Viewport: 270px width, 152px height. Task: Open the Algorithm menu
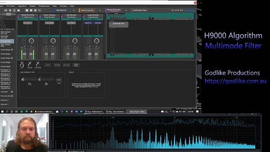(x=22, y=6)
